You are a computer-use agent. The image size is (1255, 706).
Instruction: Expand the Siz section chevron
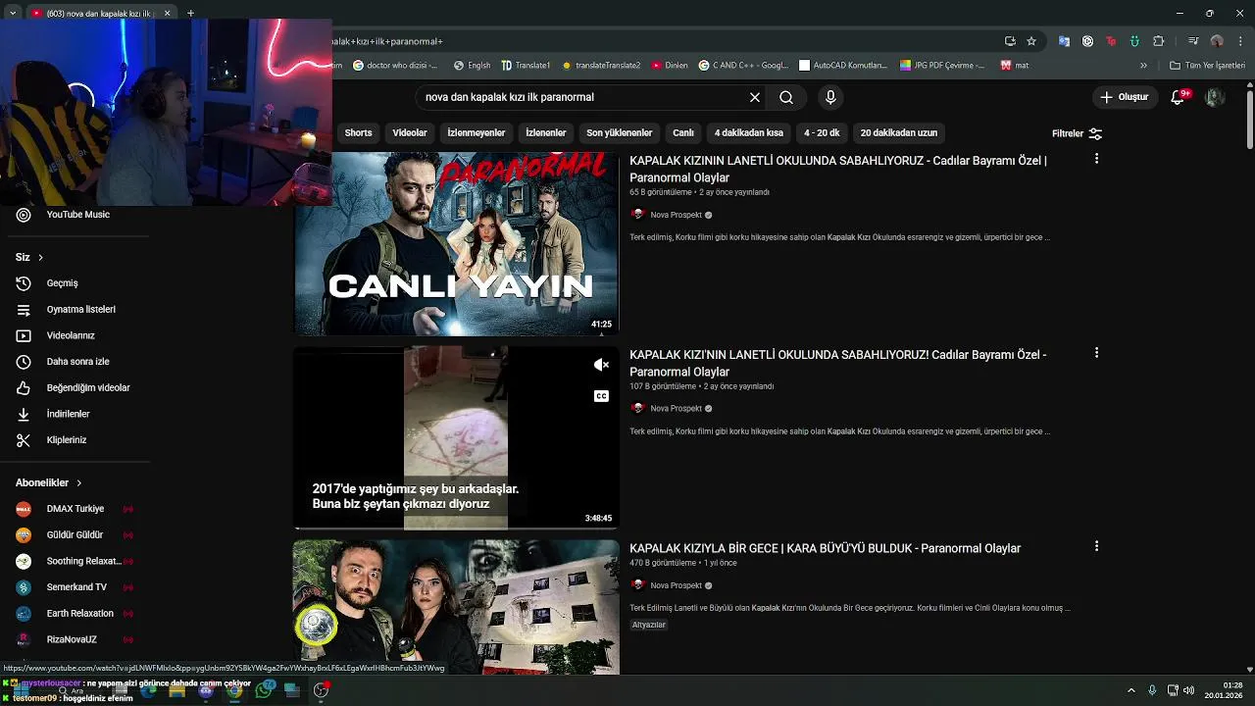40,257
